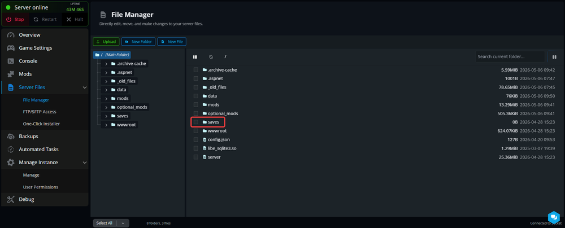Open the Select All dropdown arrow
Viewport: 565px width, 228px height.
point(123,223)
